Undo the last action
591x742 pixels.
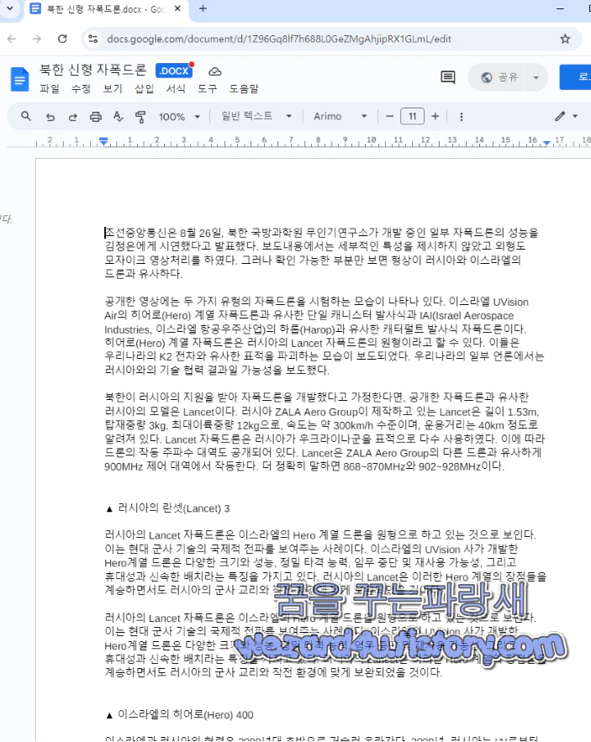tap(50, 117)
